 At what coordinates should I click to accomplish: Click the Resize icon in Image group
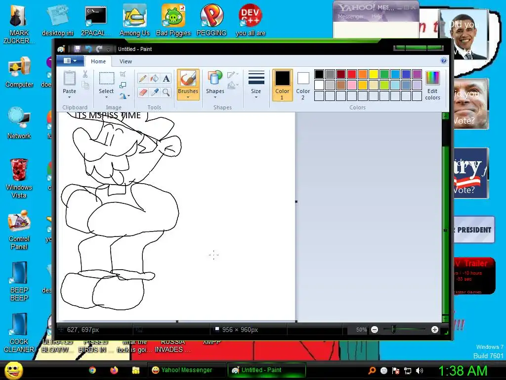click(x=123, y=85)
